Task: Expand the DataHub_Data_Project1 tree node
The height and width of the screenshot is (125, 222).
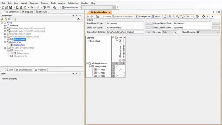Action: pyautogui.click(x=5, y=28)
